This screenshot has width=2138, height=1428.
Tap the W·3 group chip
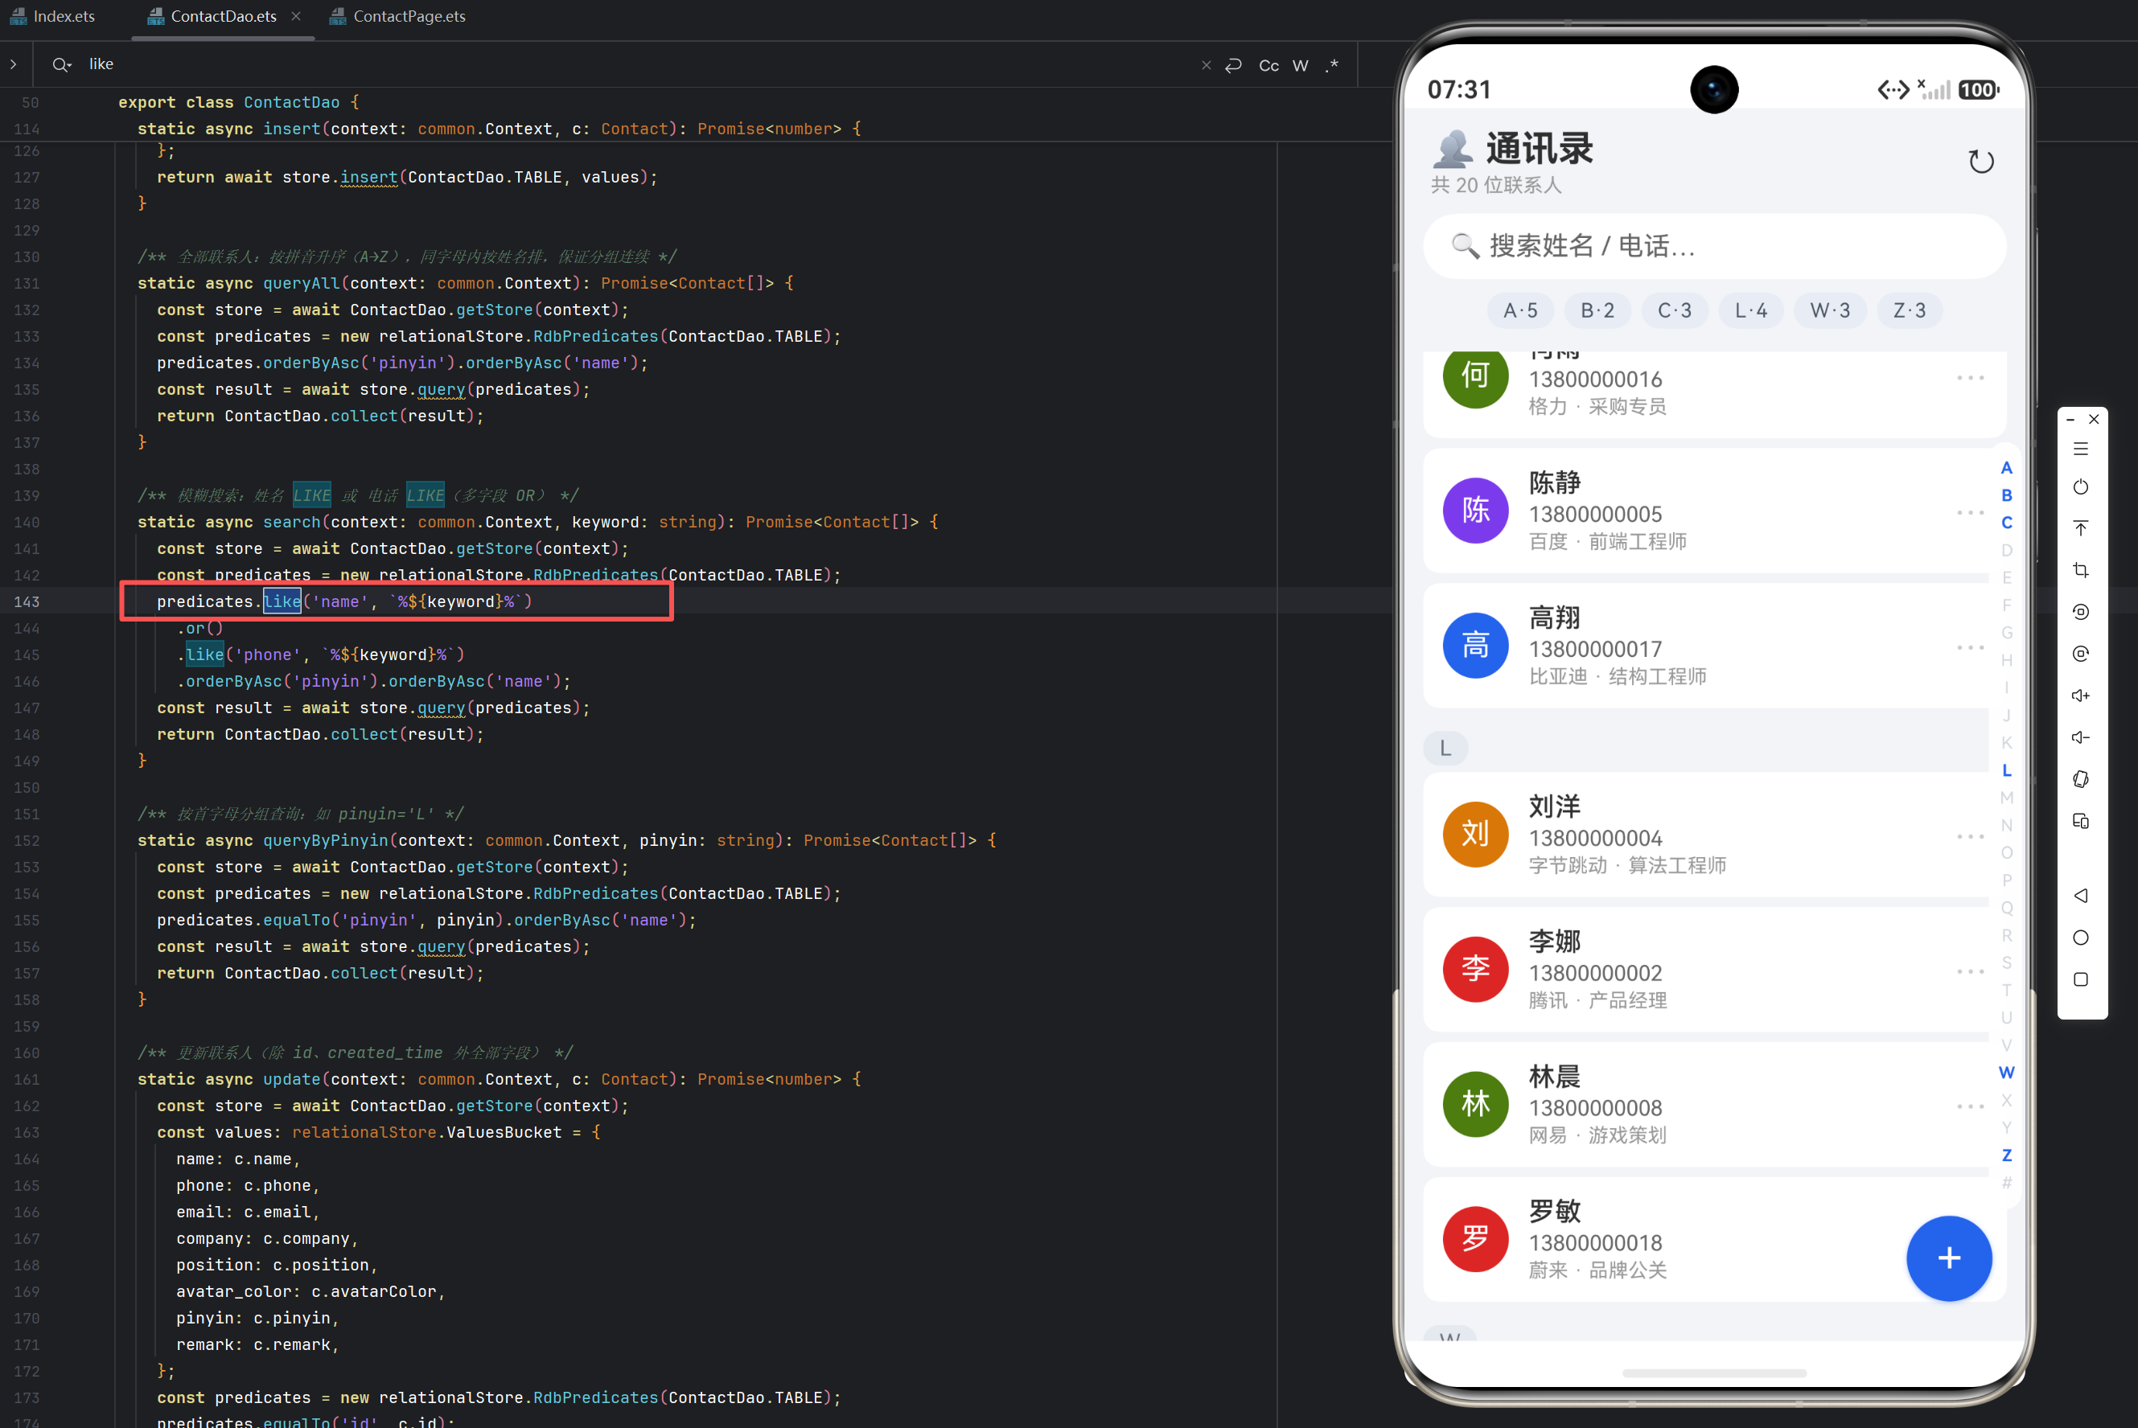(1830, 310)
